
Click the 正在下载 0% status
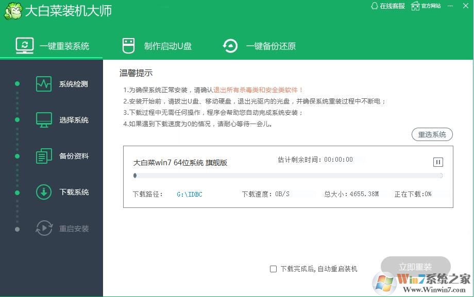(x=413, y=194)
